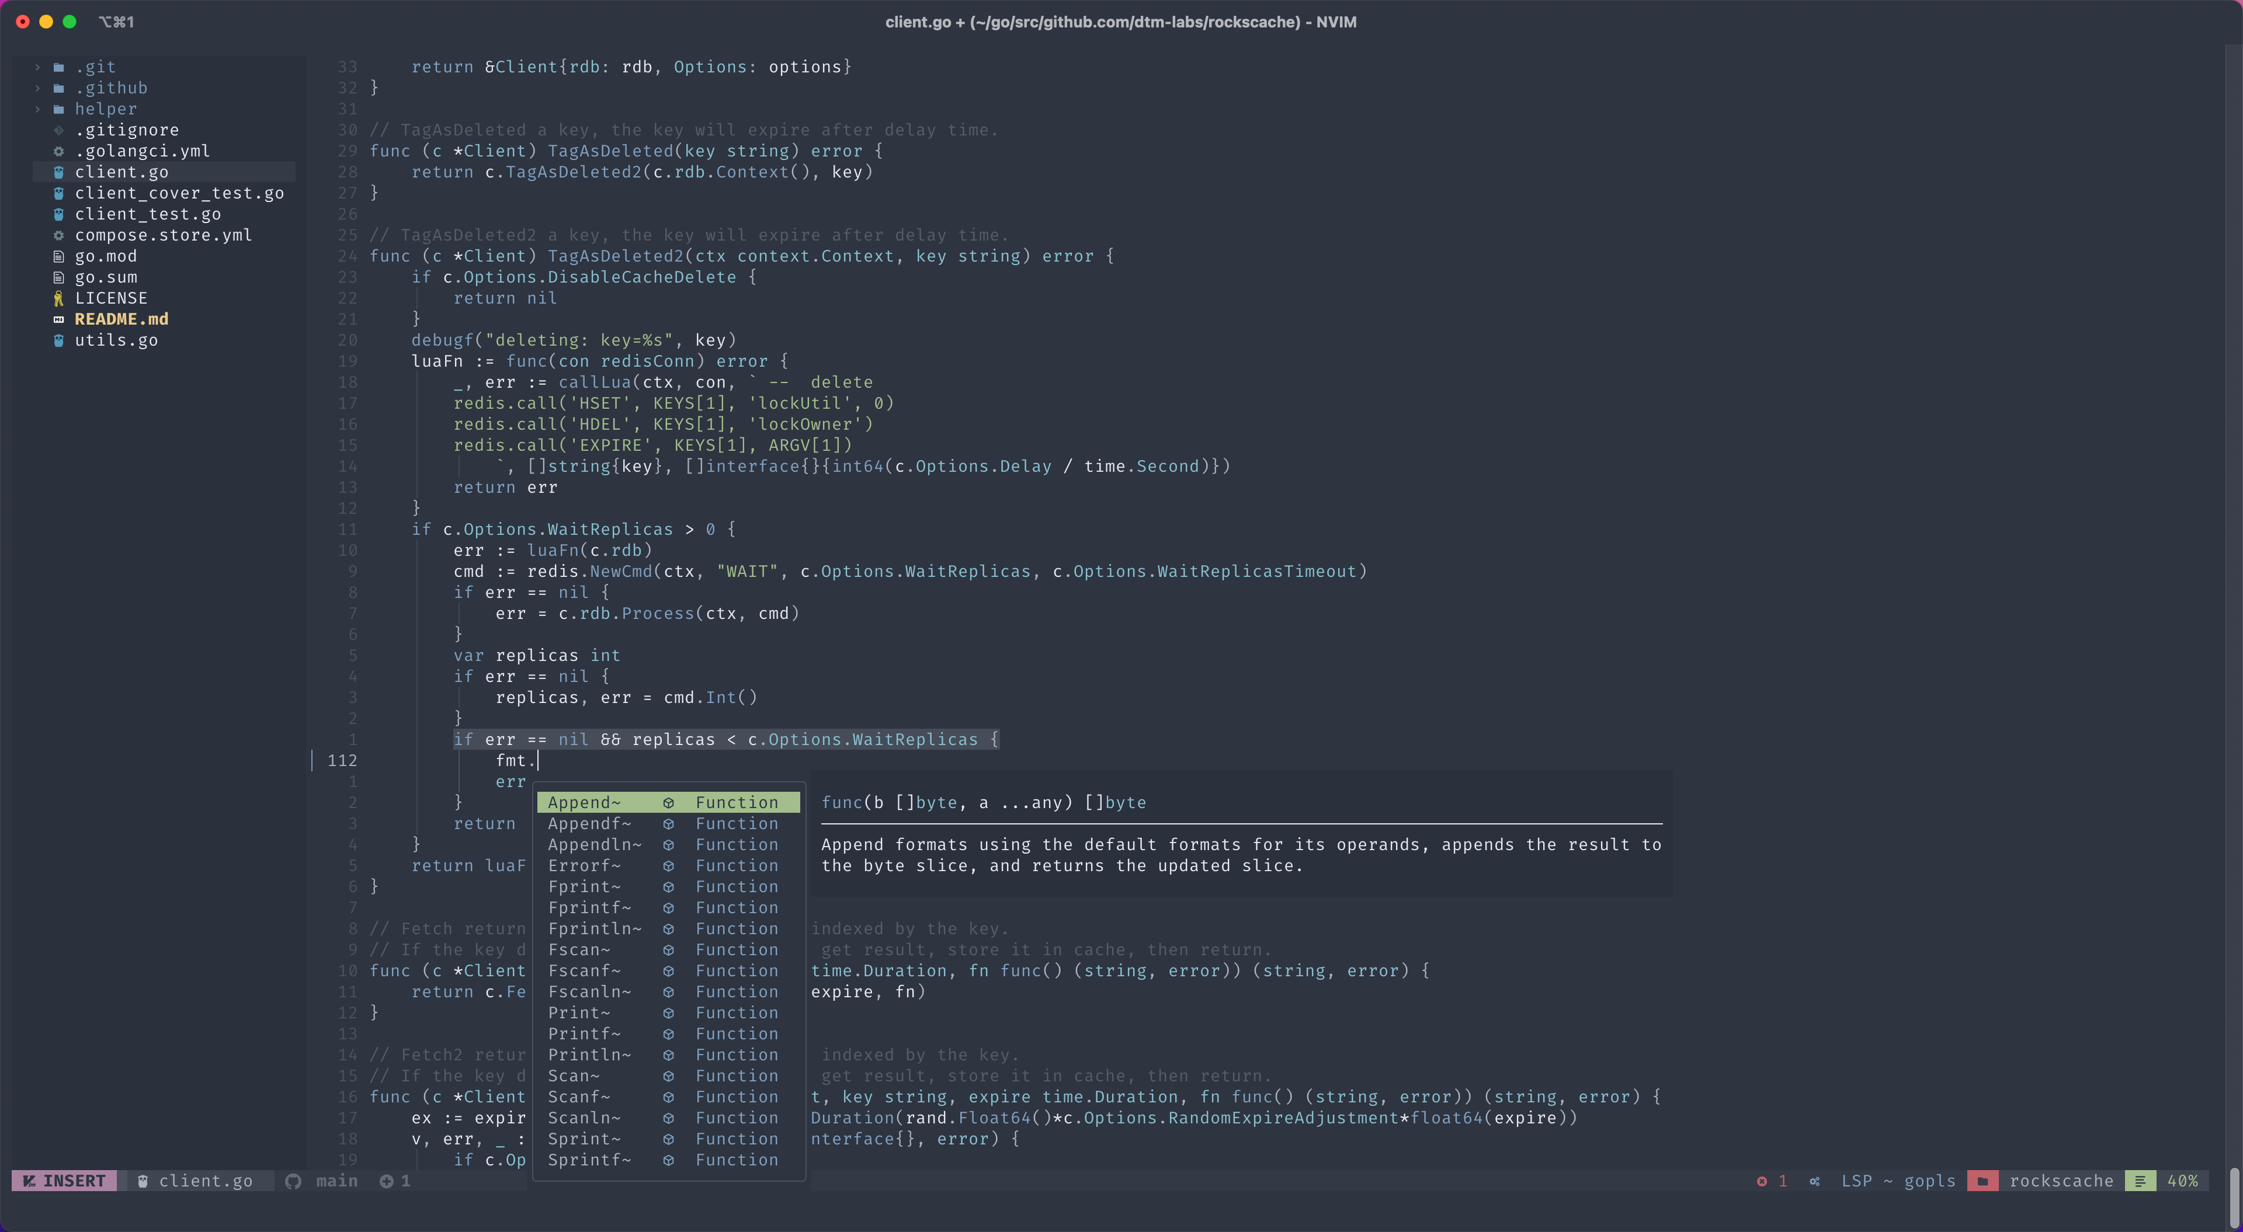
Task: Open utils.go in the file tree
Action: [x=116, y=340]
